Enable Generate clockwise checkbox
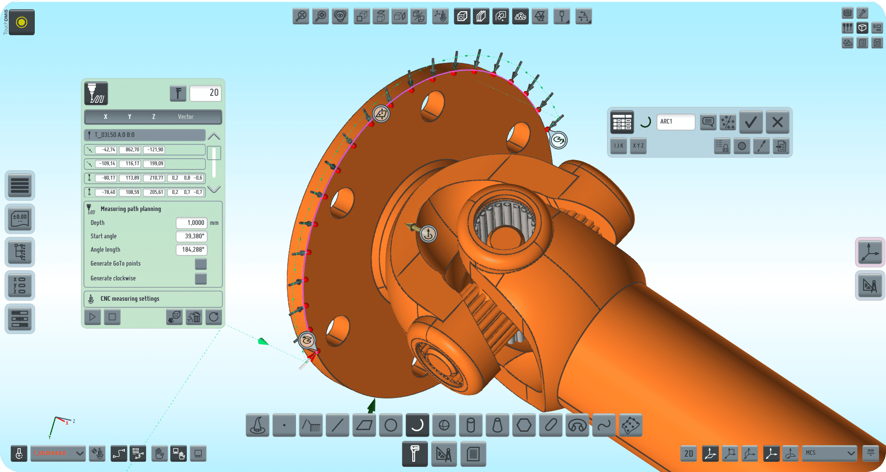The height and width of the screenshot is (472, 886). tap(201, 279)
